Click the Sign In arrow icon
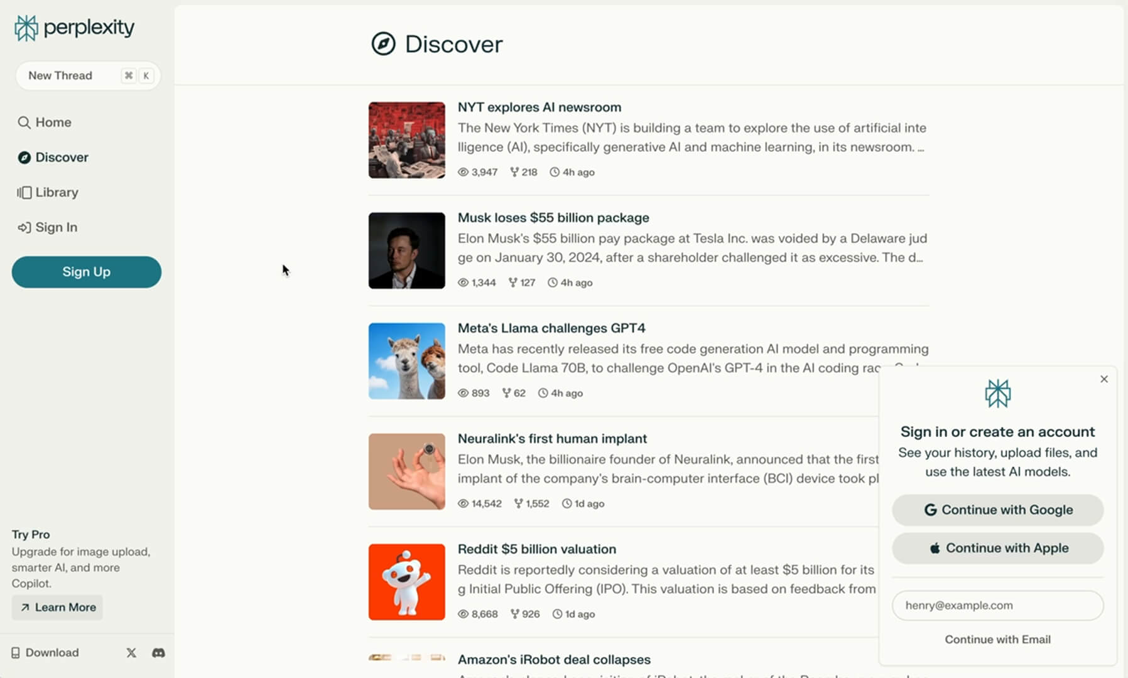The image size is (1128, 678). (x=23, y=227)
